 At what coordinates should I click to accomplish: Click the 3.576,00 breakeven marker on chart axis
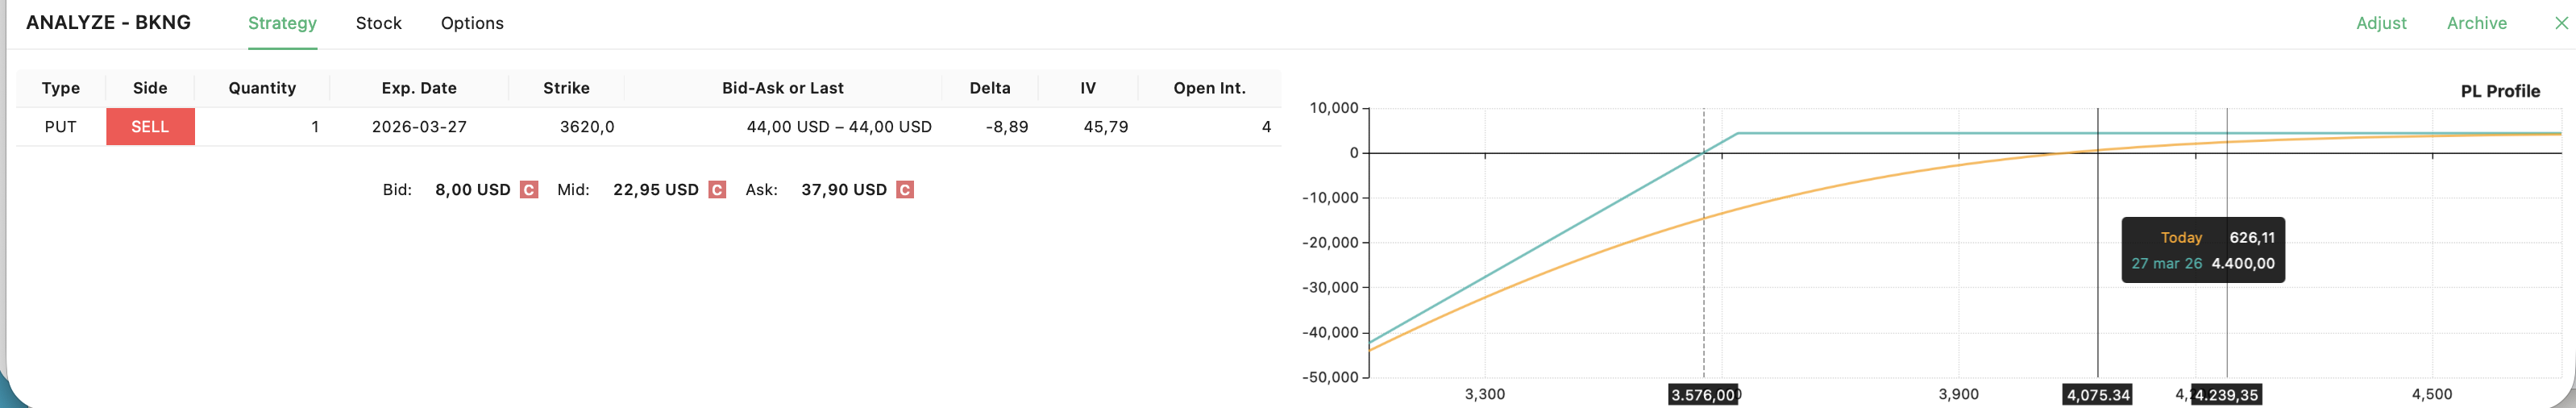pyautogui.click(x=1703, y=395)
